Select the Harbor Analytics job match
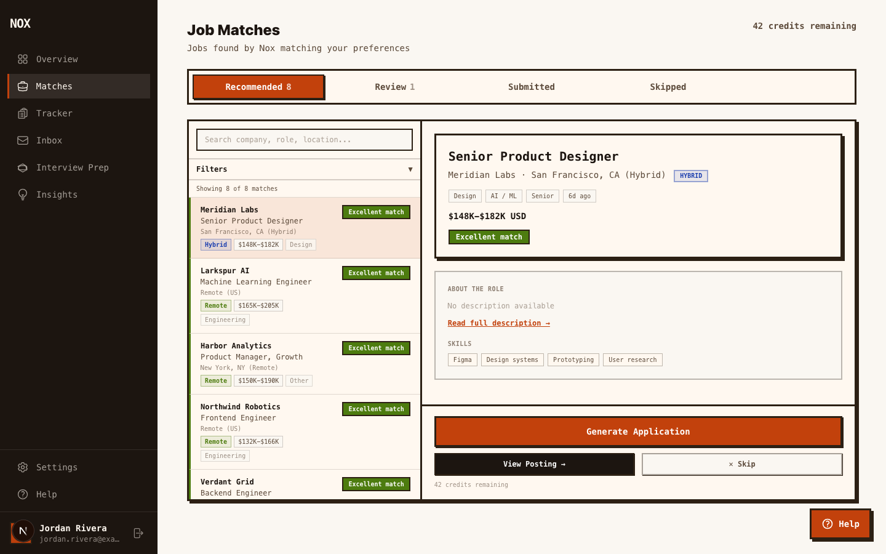886x554 pixels. tap(305, 364)
